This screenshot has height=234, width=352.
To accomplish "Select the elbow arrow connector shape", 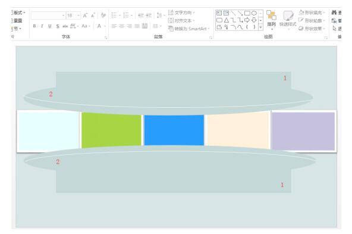I will (240, 20).
